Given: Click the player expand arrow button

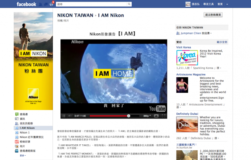Looking at the screenshot, I should [156, 116].
